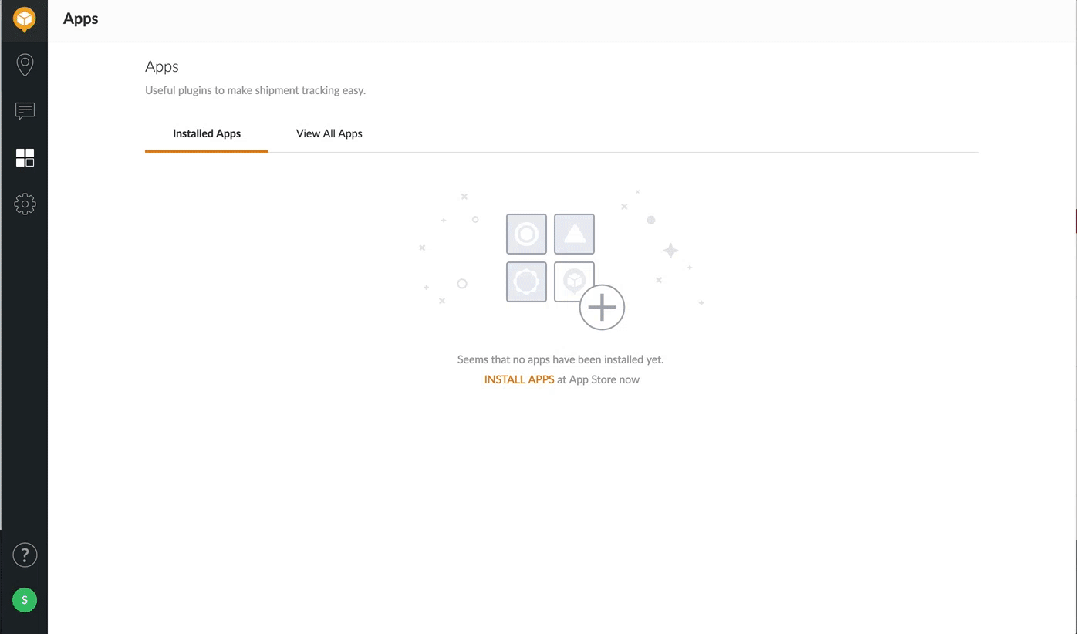The height and width of the screenshot is (634, 1077).
Task: Click the AfterShip logo in the sidebar
Action: click(25, 19)
